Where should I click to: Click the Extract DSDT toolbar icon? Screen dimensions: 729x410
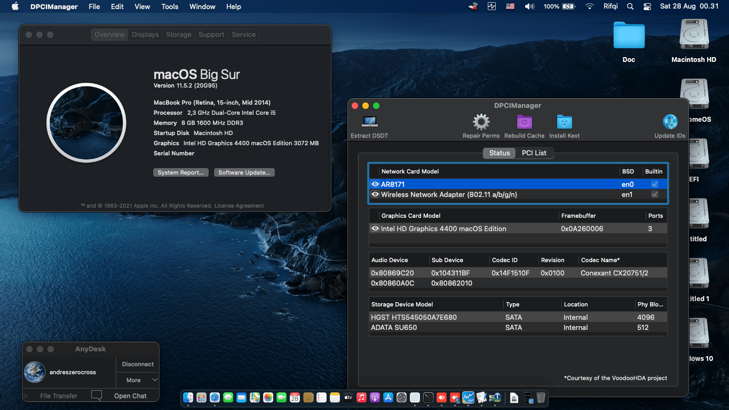pos(369,122)
